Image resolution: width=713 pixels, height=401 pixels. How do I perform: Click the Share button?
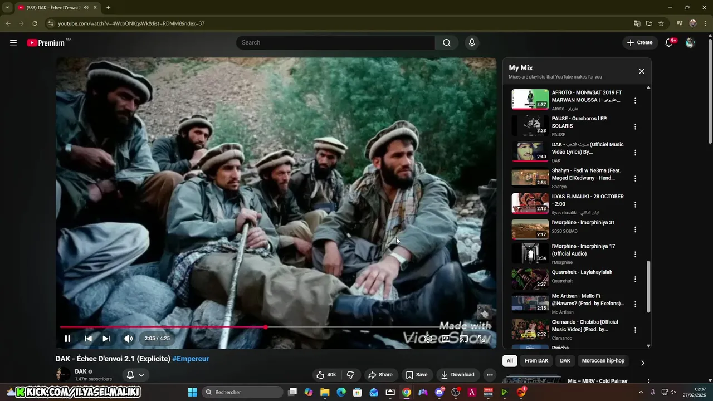380,375
